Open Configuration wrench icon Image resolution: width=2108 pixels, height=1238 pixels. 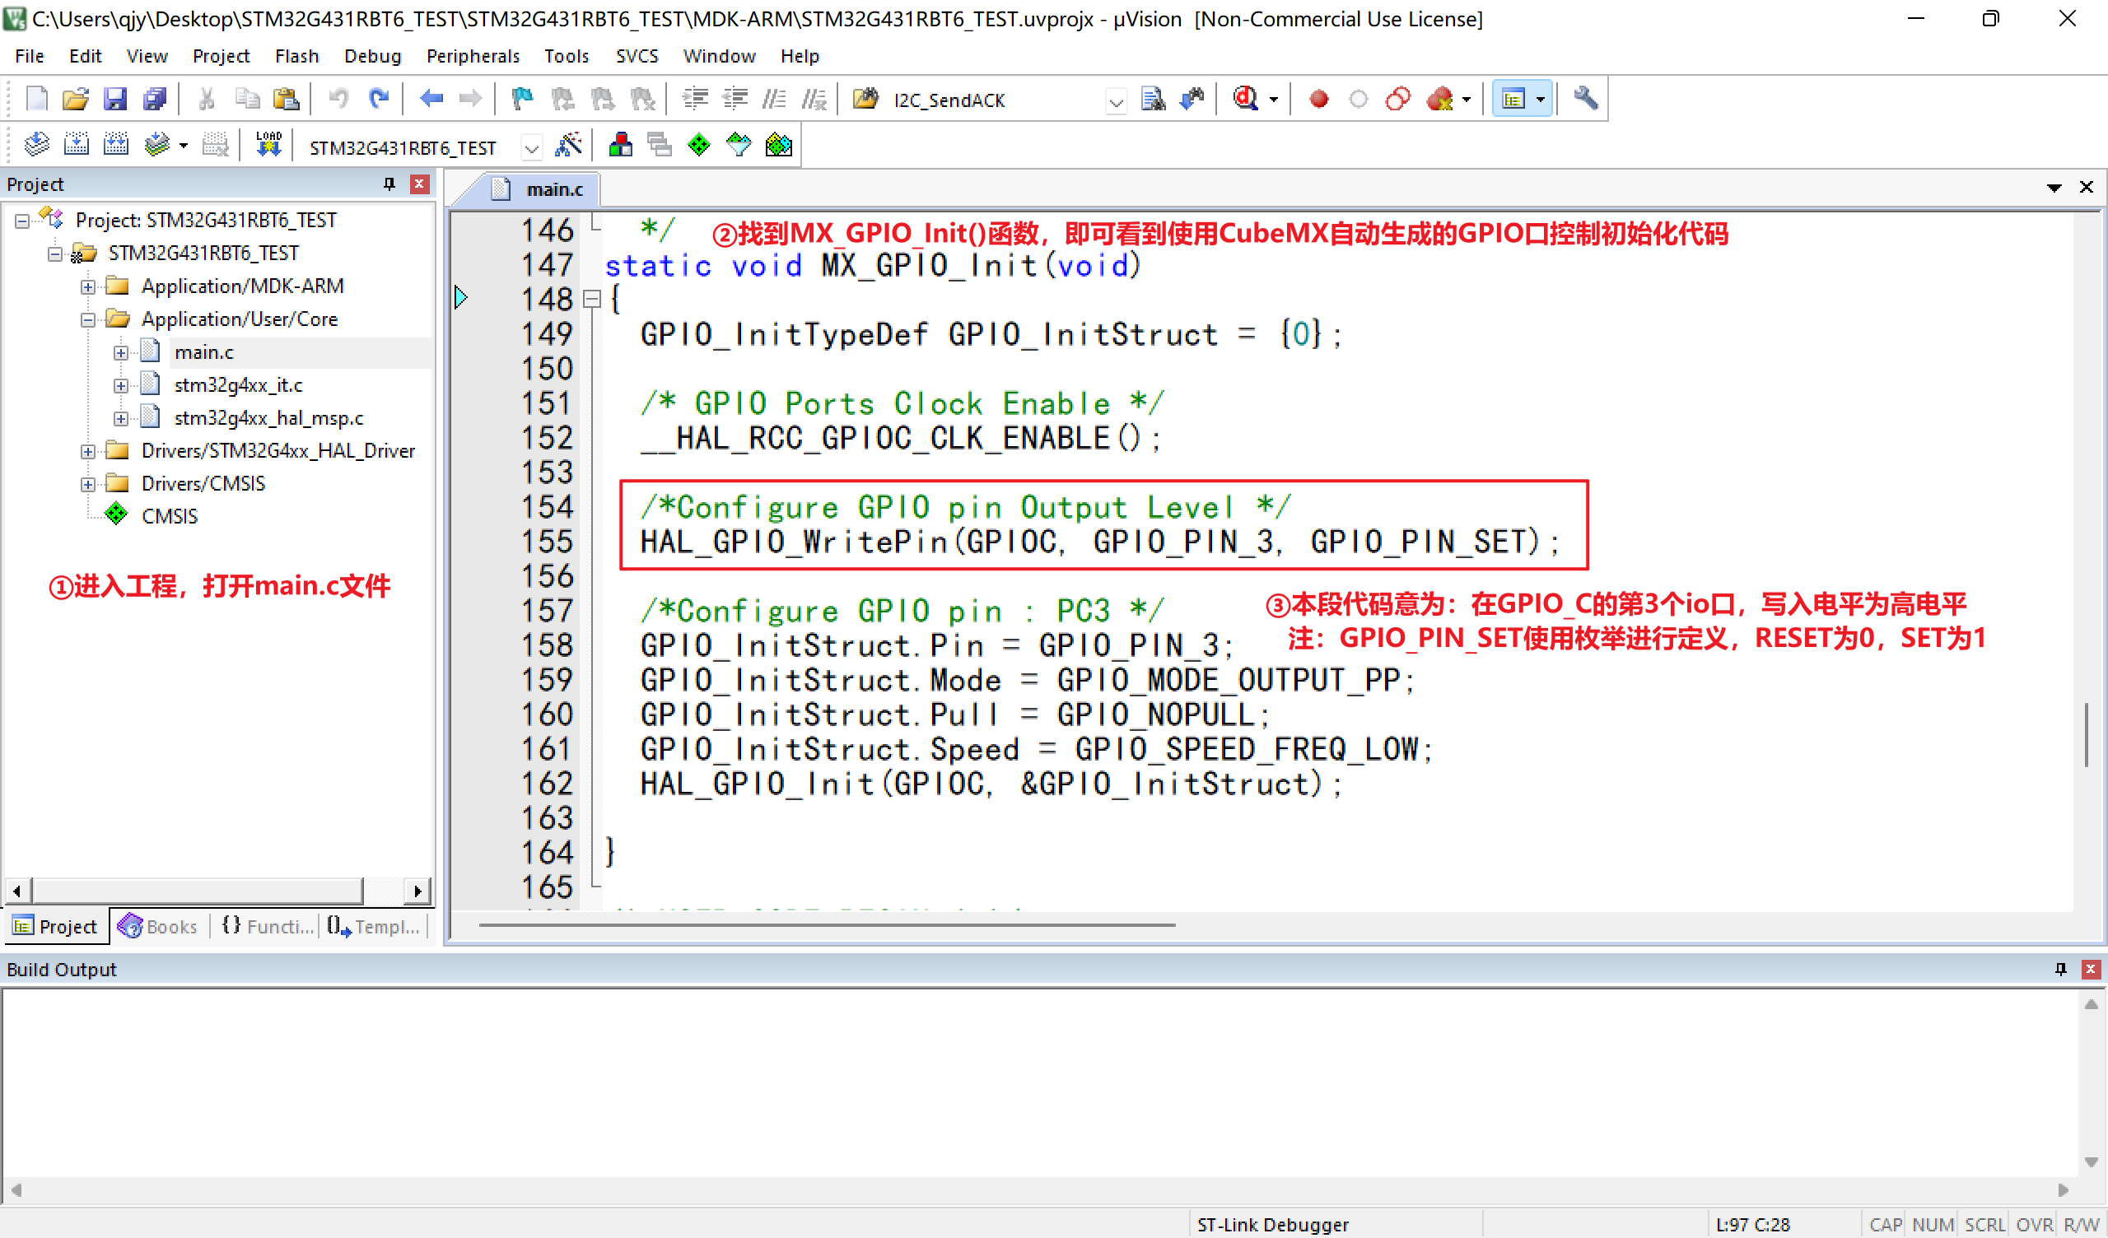pyautogui.click(x=1586, y=99)
